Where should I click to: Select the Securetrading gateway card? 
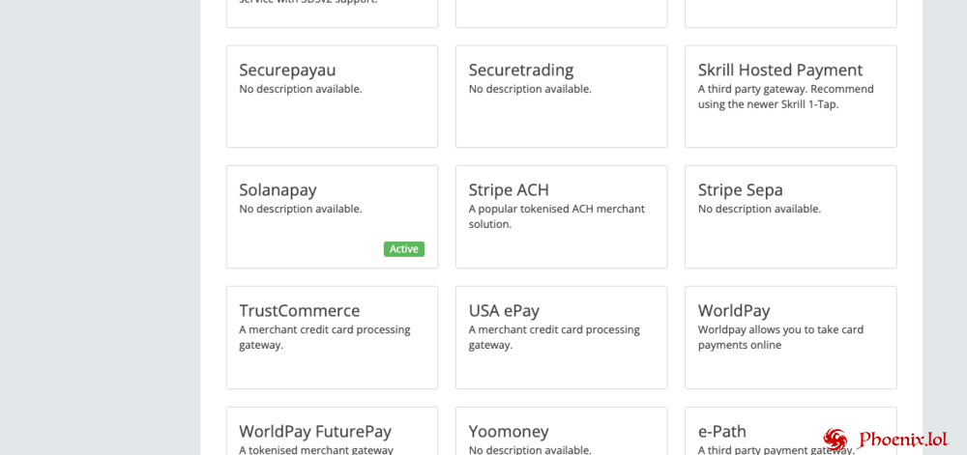561,97
